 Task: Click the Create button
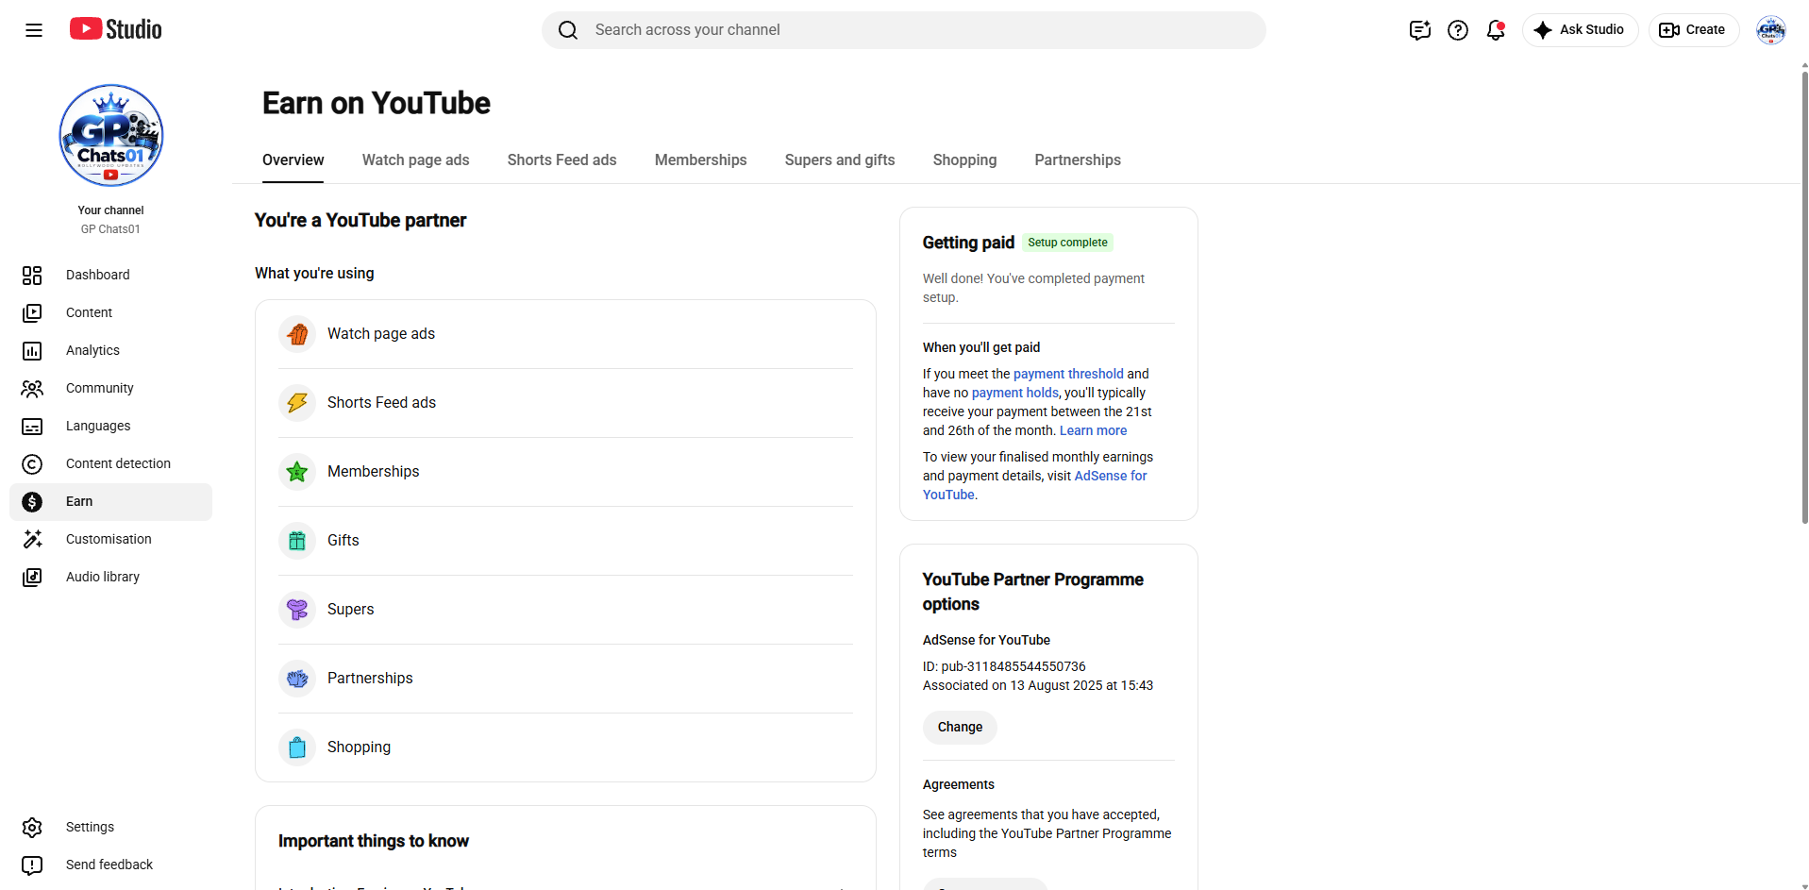coord(1693,30)
